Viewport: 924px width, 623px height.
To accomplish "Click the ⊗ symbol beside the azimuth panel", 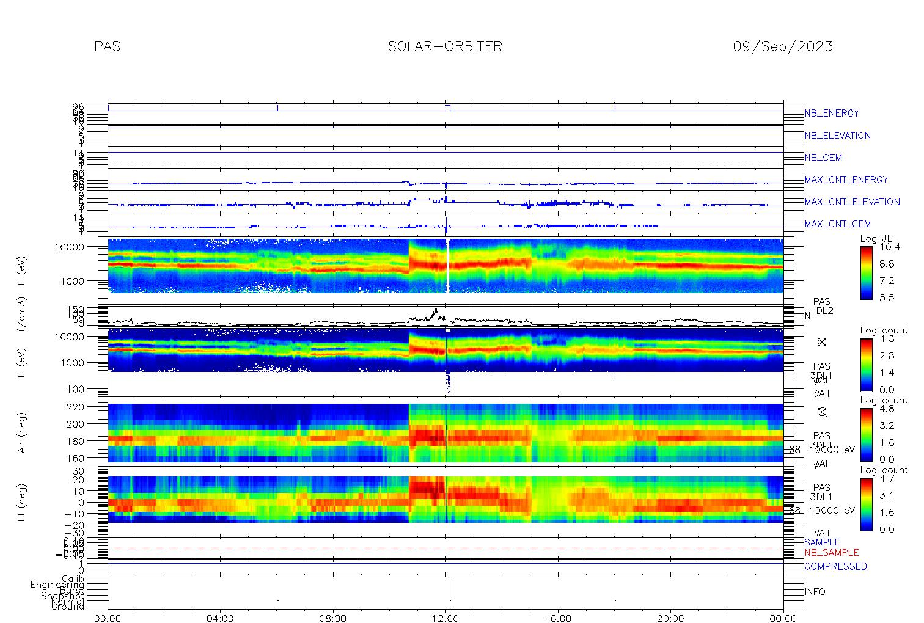I will [x=822, y=412].
